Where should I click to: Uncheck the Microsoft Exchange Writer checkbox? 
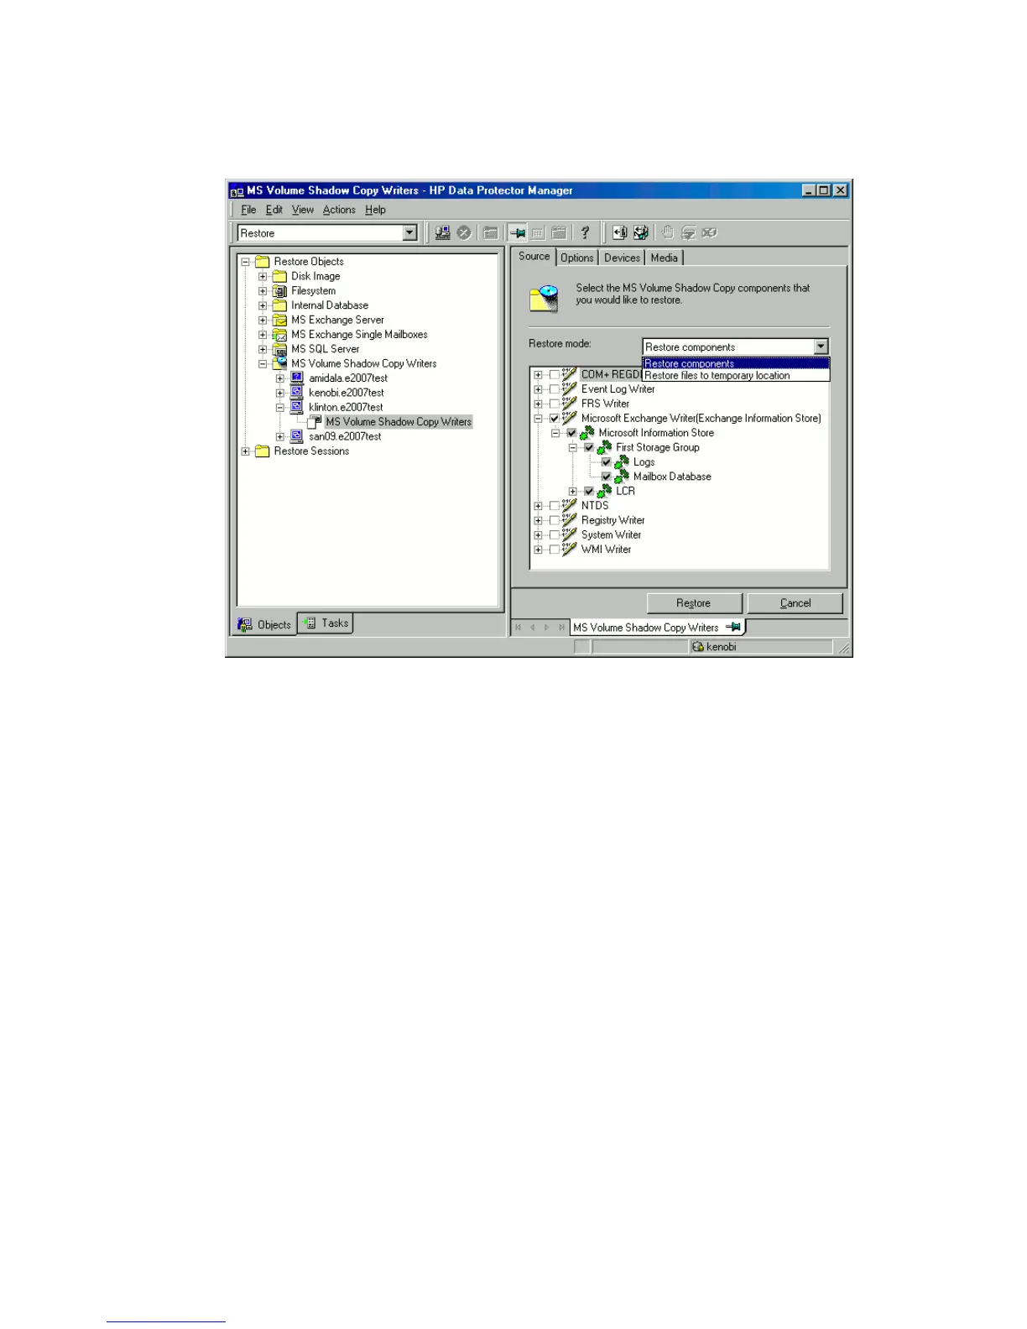pyautogui.click(x=555, y=419)
